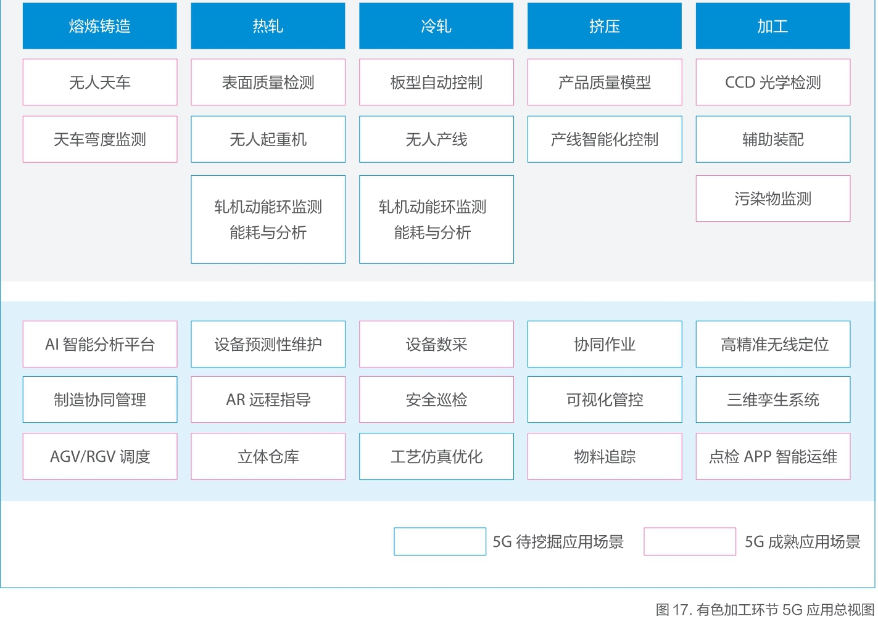This screenshot has width=878, height=619.
Task: Open the AI 智能分析平台 box
Action: click(x=99, y=344)
